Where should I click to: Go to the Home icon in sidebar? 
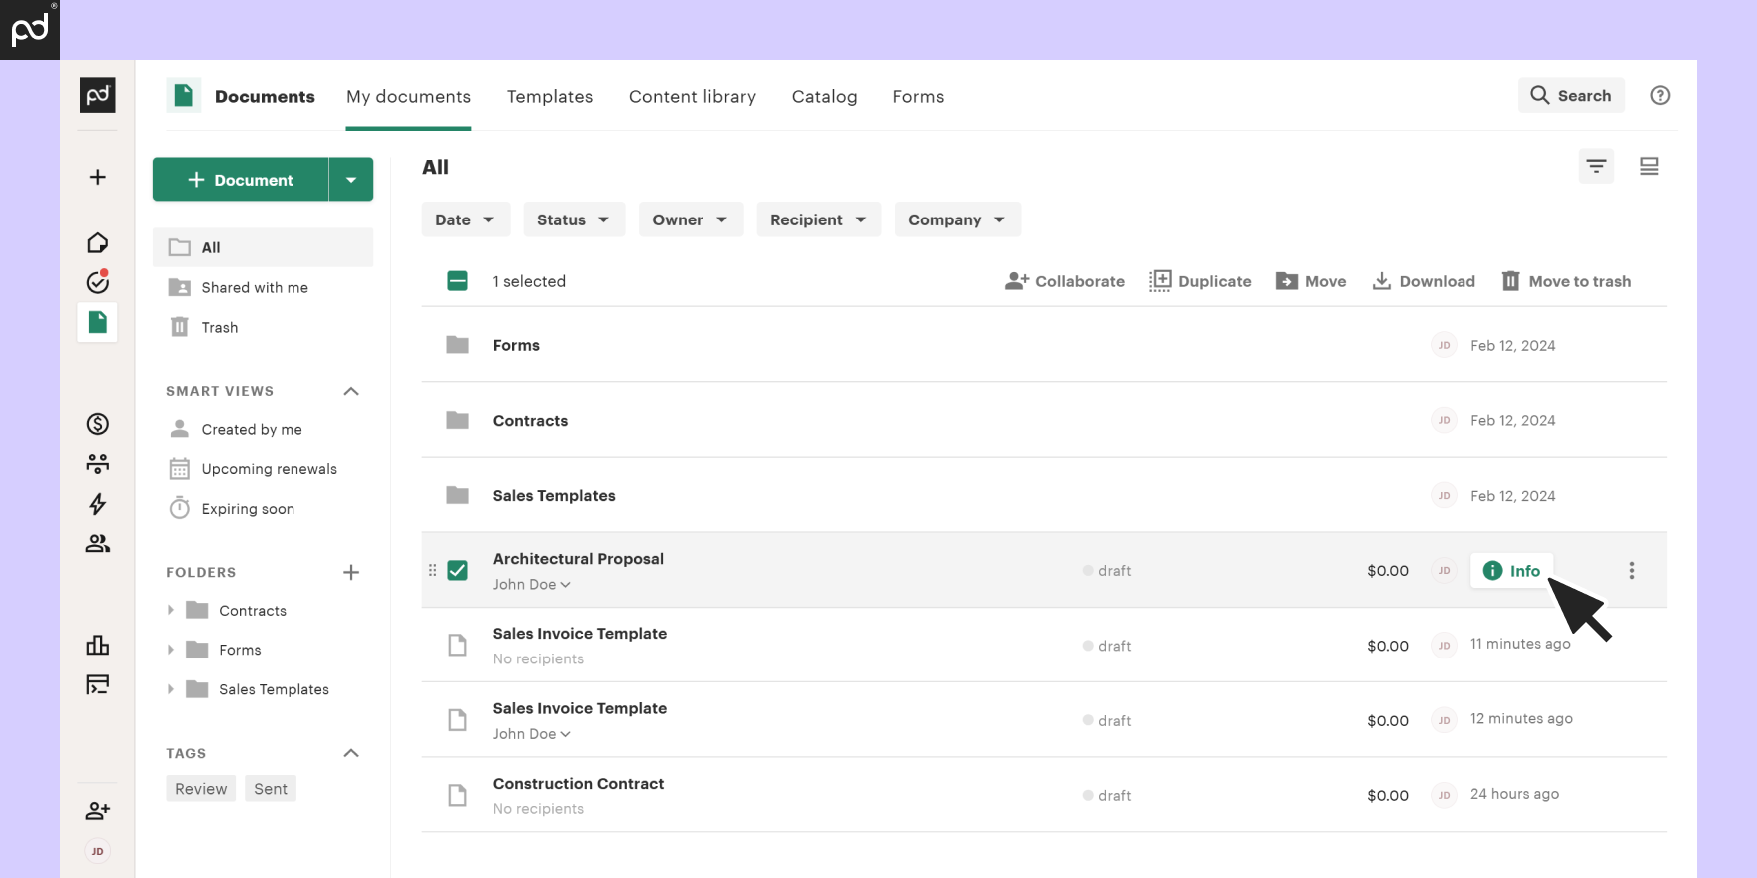pos(97,243)
